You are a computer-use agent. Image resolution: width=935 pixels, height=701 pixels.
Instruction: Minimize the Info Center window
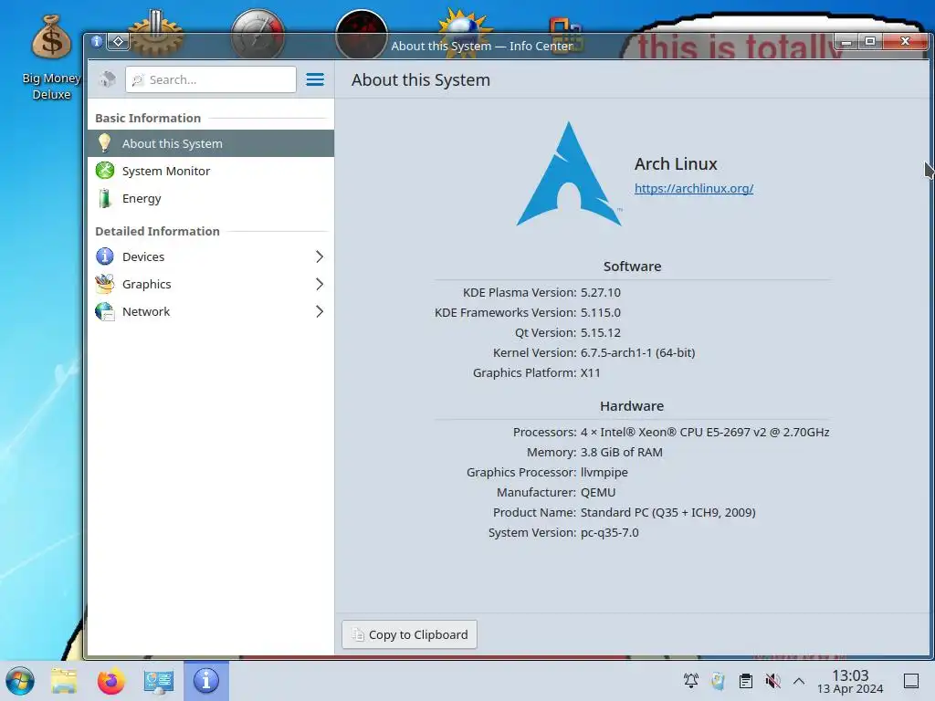(846, 41)
